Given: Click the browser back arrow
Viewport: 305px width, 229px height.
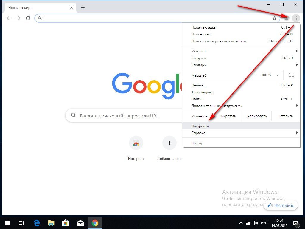Looking at the screenshot, I should pyautogui.click(x=9, y=18).
